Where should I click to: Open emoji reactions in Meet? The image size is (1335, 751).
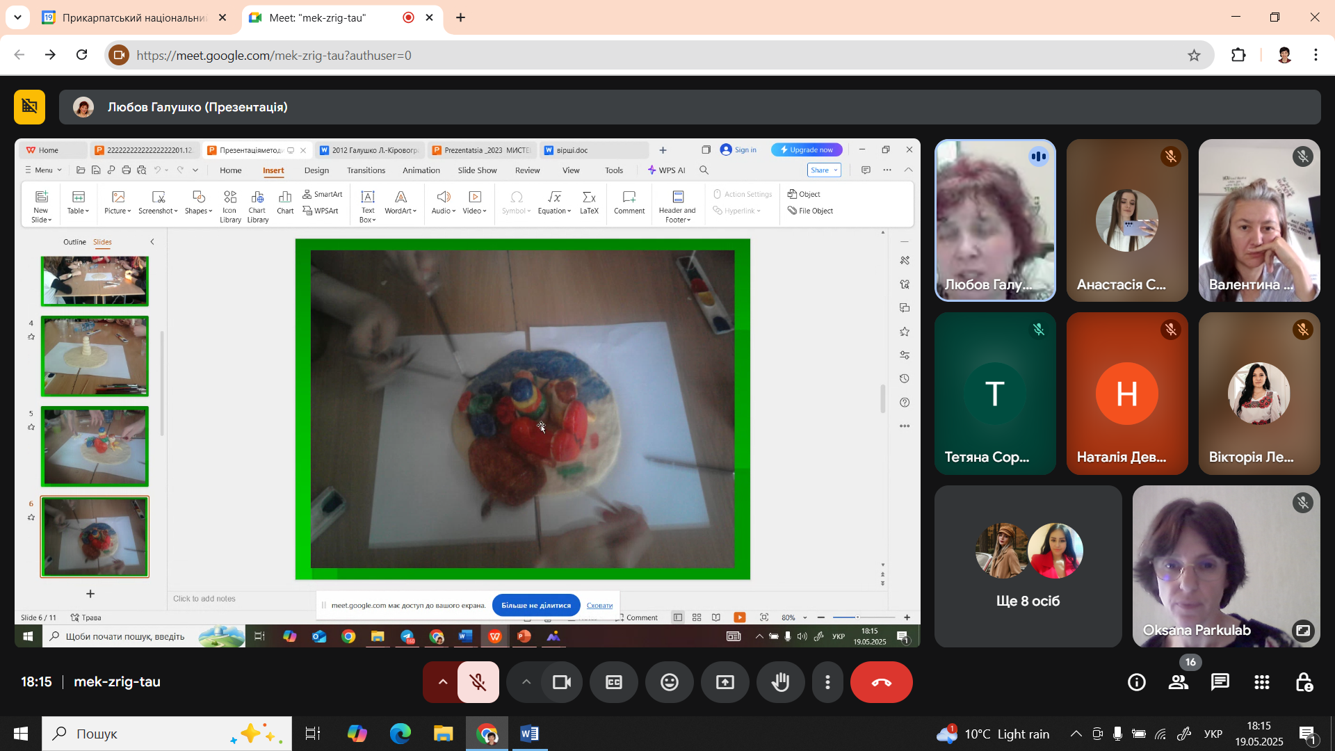(670, 682)
